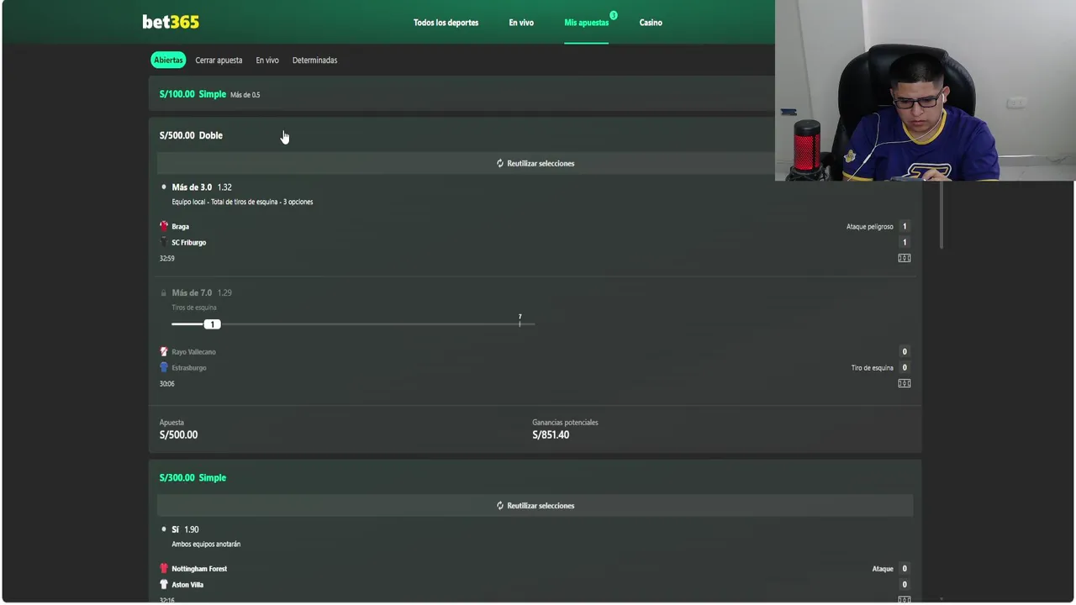Image resolution: width=1076 pixels, height=605 pixels.
Task: Click the bet365 logo
Action: 171,22
